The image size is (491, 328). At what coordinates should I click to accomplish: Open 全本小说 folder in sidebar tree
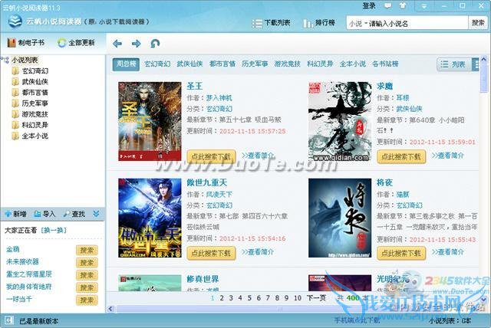tap(30, 136)
